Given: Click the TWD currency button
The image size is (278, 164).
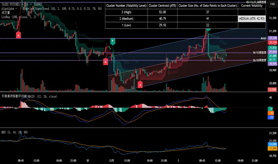Looking at the screenshot, I should [x=273, y=4].
